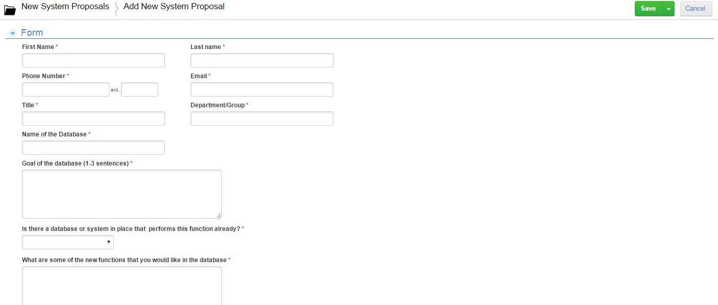
Task: Click into the Phone Number field
Action: (65, 89)
